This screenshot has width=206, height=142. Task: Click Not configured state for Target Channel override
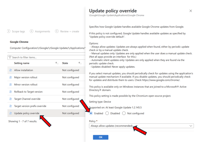point(70,99)
